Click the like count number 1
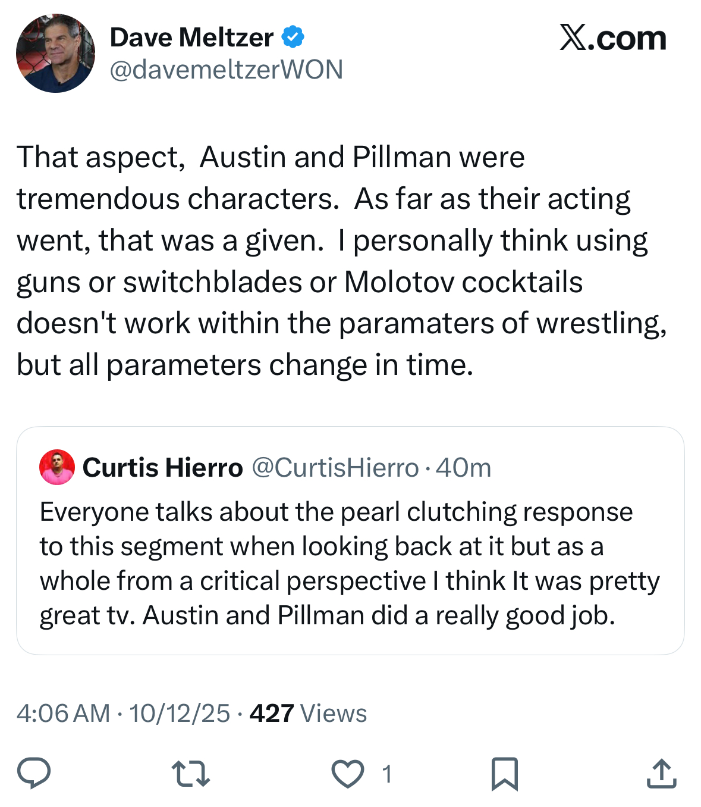Screen dimensions: 701x807 tap(386, 774)
